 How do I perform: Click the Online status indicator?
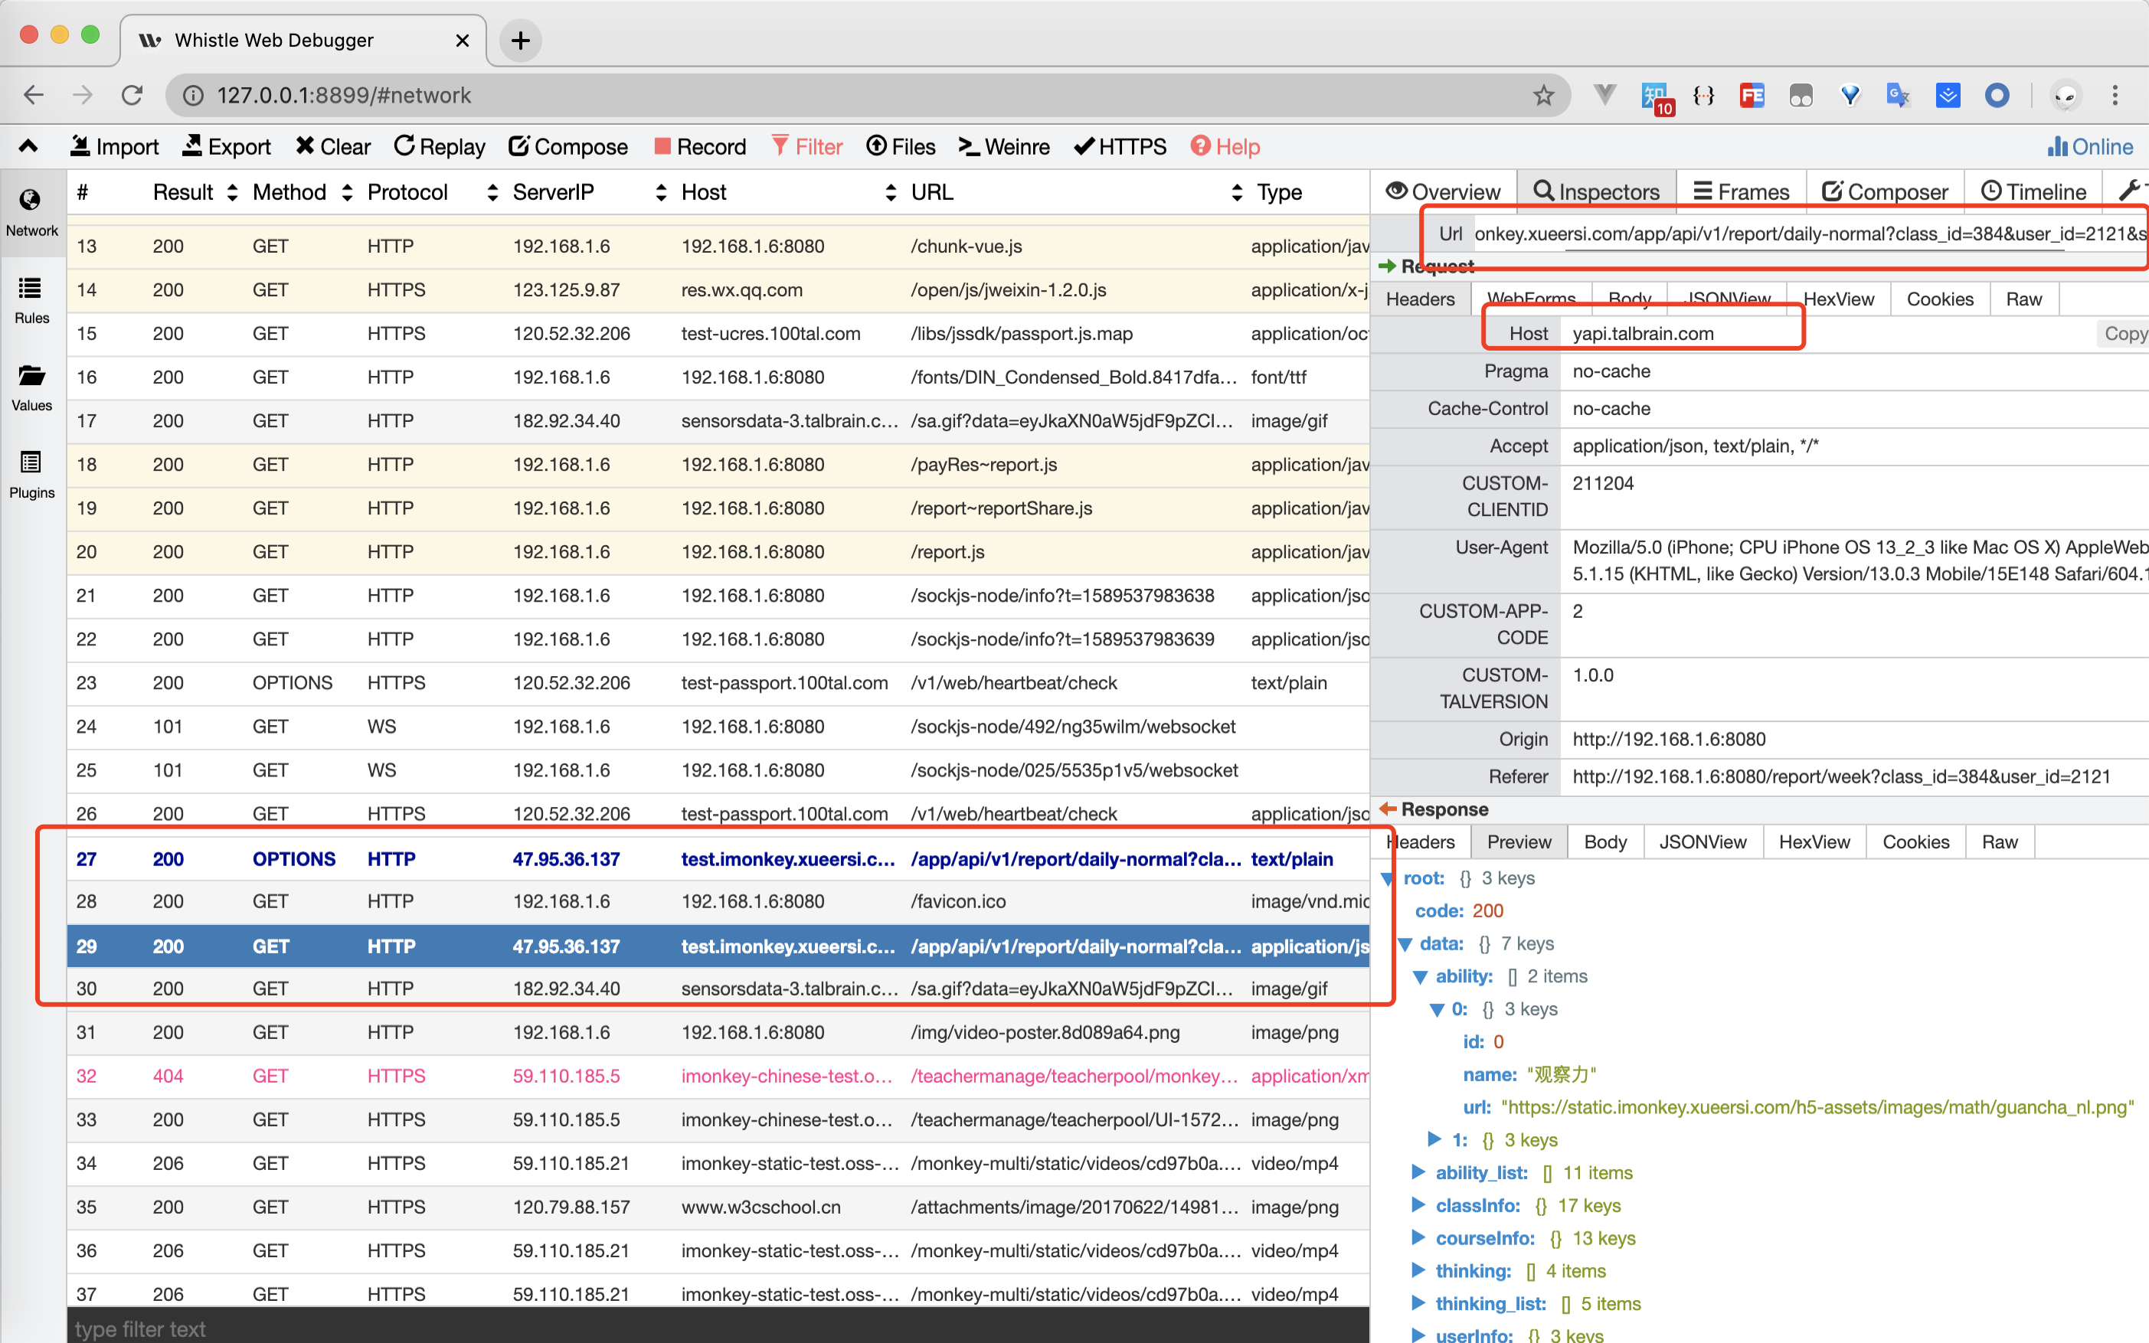[x=2089, y=146]
